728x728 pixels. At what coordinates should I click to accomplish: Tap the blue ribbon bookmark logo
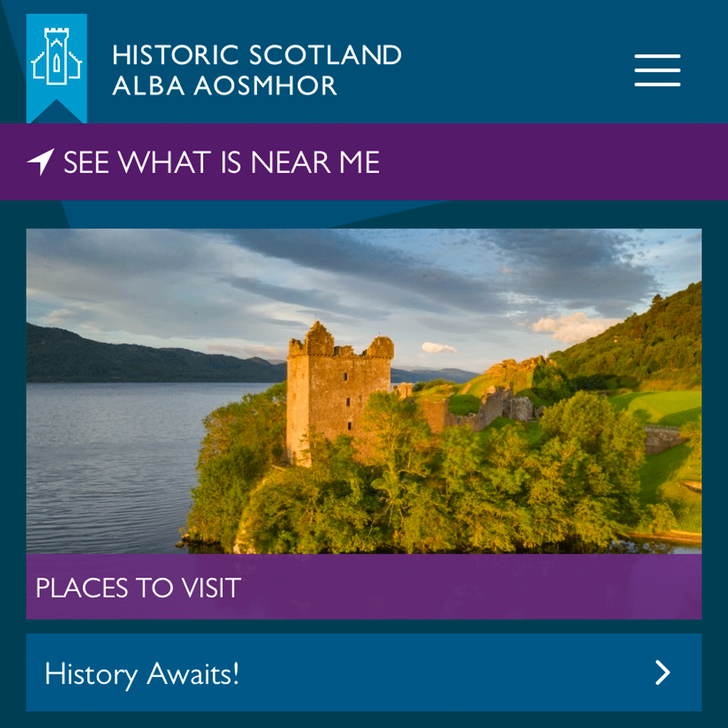coord(57,68)
